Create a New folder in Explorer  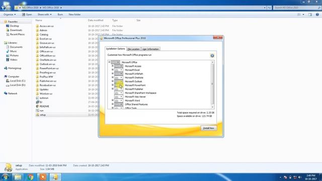(74, 15)
